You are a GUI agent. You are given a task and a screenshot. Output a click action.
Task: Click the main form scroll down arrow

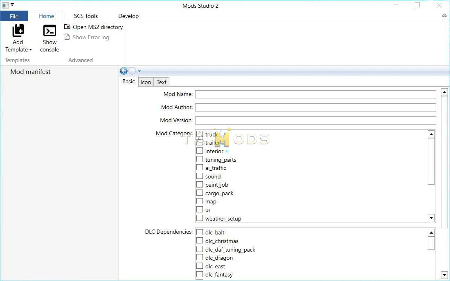444,275
